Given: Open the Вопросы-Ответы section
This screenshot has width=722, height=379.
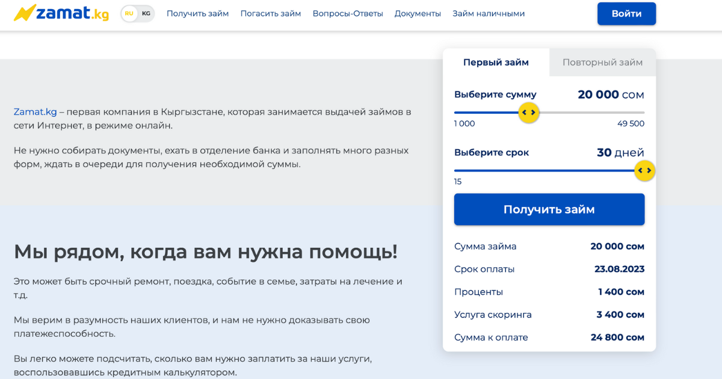Looking at the screenshot, I should tap(348, 13).
